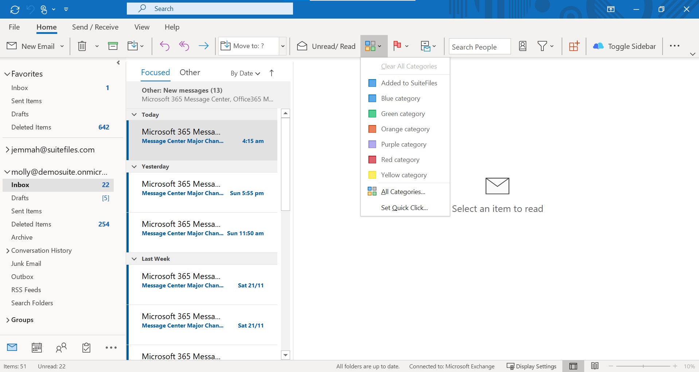Switch to the Calendar view
Screen dimensions: 699x372
coord(36,348)
